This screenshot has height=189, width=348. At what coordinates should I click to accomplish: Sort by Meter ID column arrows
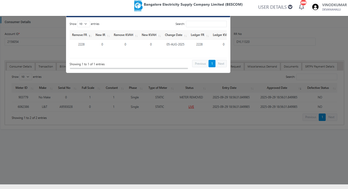point(32,88)
